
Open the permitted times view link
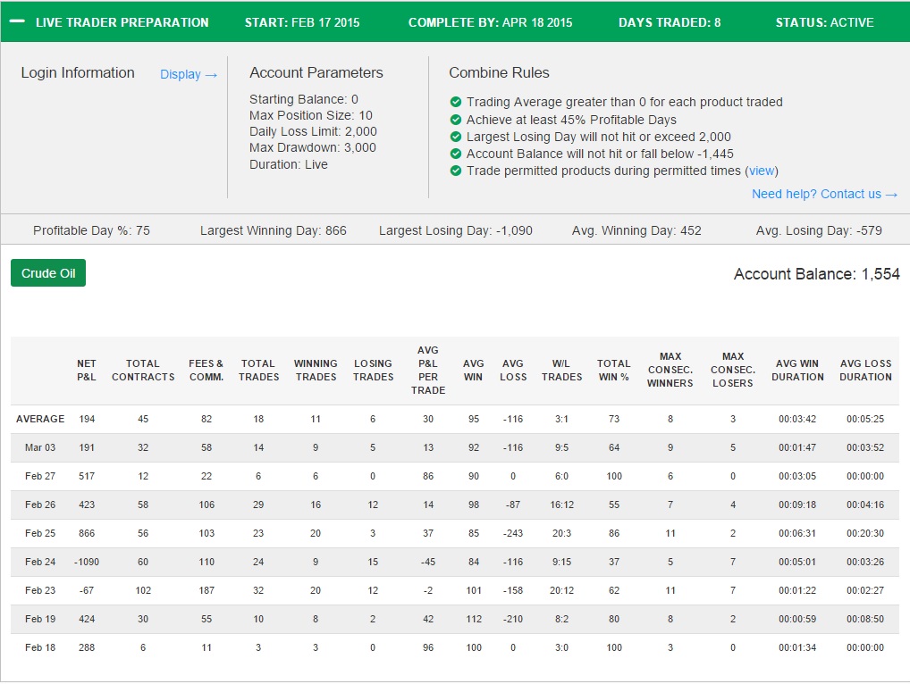[762, 171]
